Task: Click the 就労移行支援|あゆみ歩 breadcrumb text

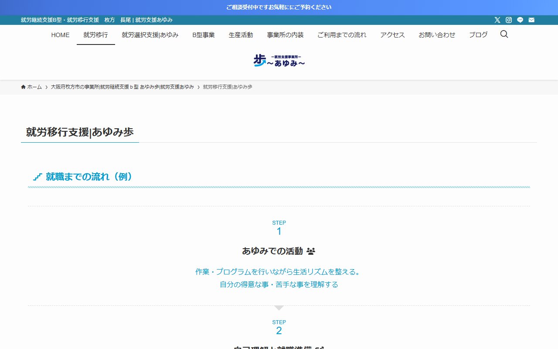Action: point(228,87)
